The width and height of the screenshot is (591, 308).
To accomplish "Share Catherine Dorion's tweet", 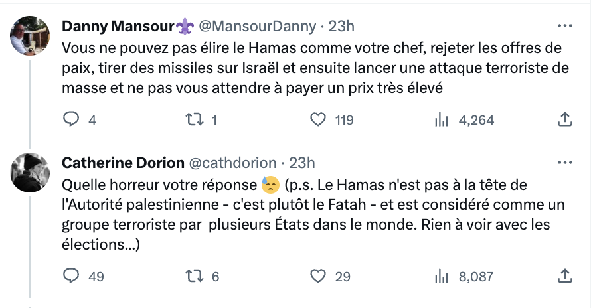I will (x=564, y=276).
